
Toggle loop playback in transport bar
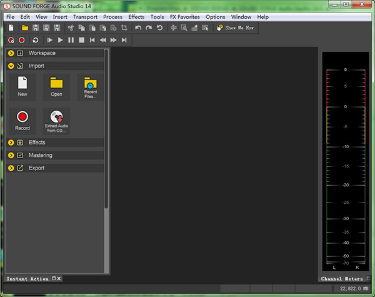pyautogui.click(x=36, y=40)
